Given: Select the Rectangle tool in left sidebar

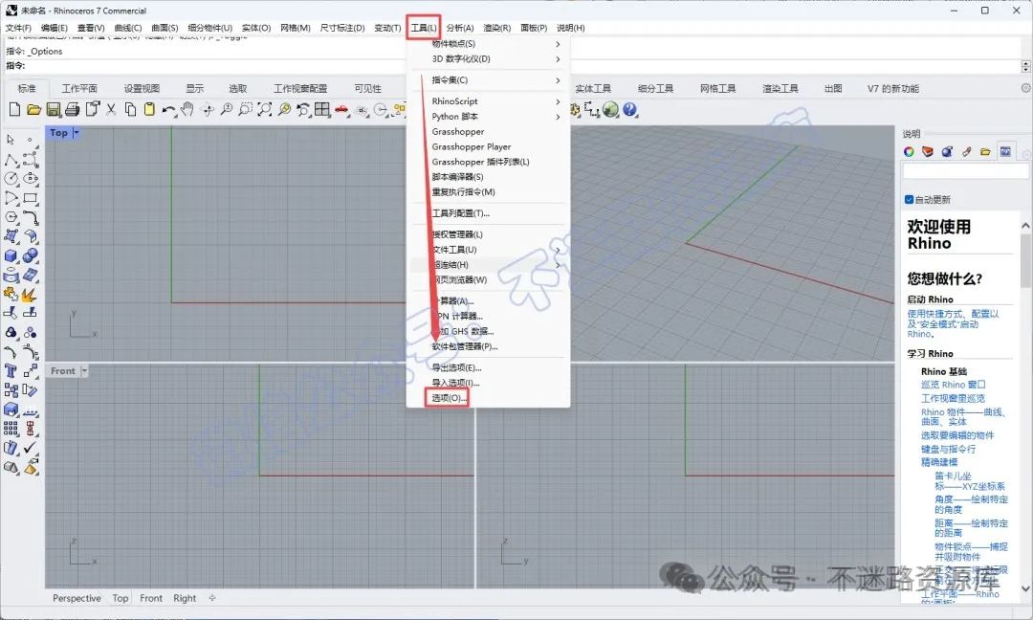Looking at the screenshot, I should tap(31, 198).
